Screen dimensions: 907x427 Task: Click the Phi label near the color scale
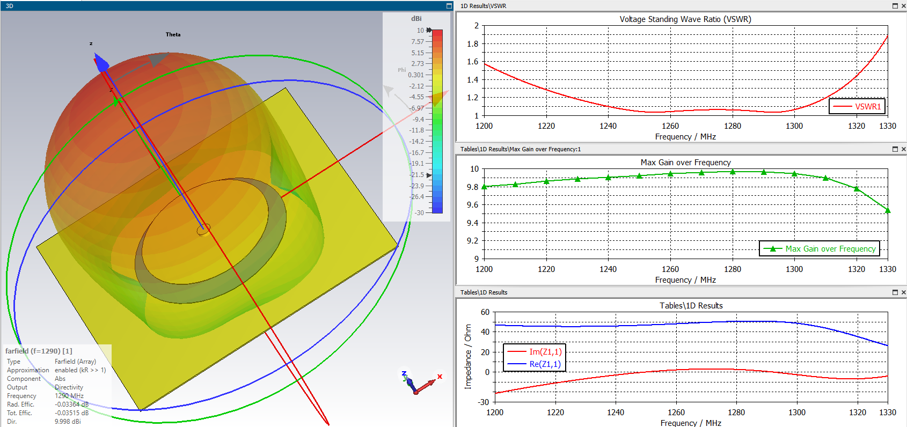[402, 70]
